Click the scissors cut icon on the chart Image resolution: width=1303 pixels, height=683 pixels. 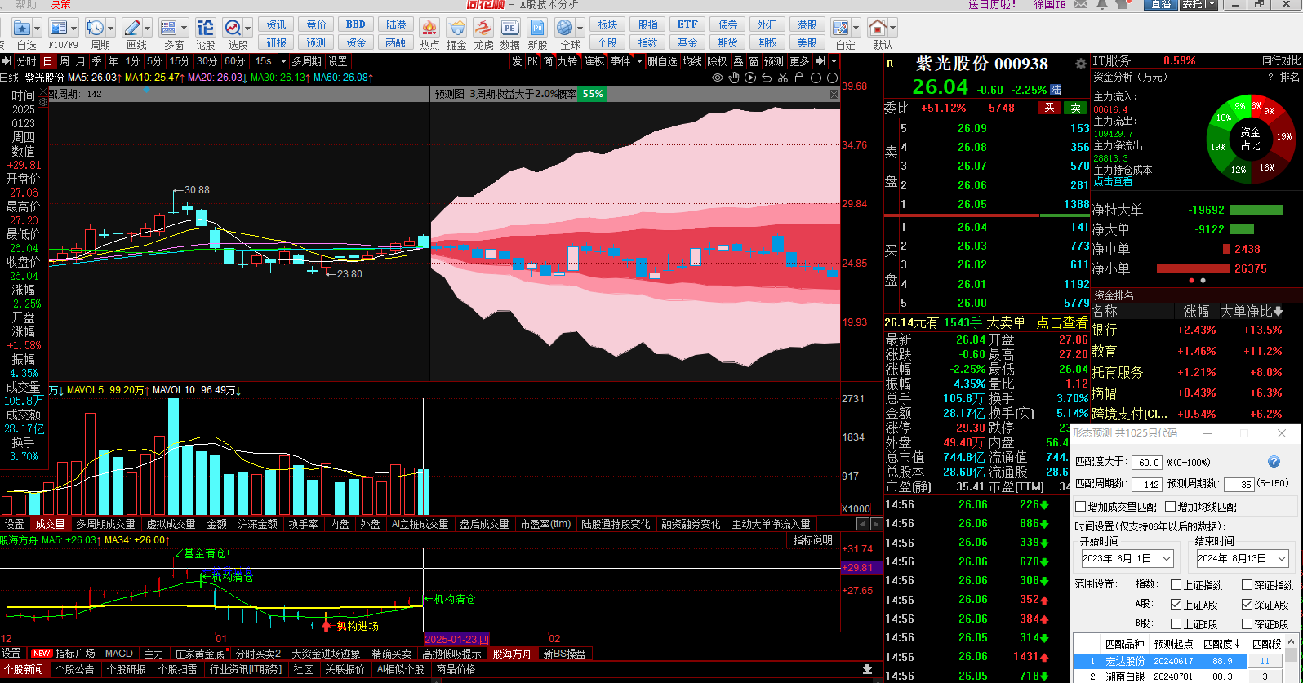click(783, 78)
